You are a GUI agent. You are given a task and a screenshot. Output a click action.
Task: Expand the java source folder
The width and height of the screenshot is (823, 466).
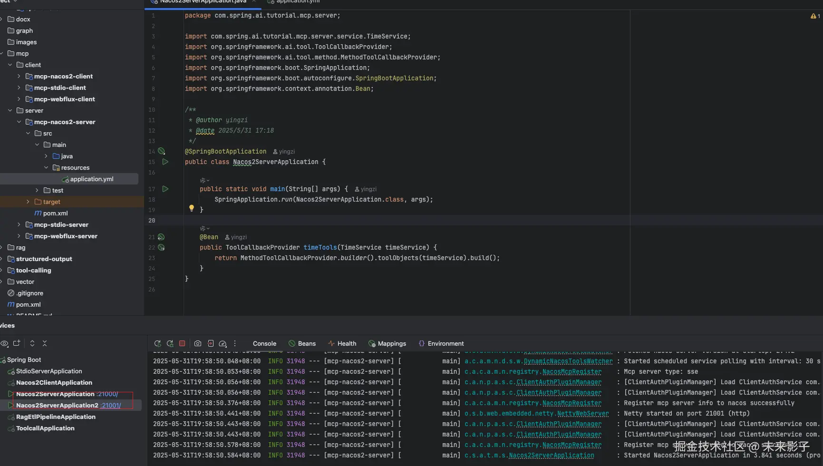coord(46,156)
